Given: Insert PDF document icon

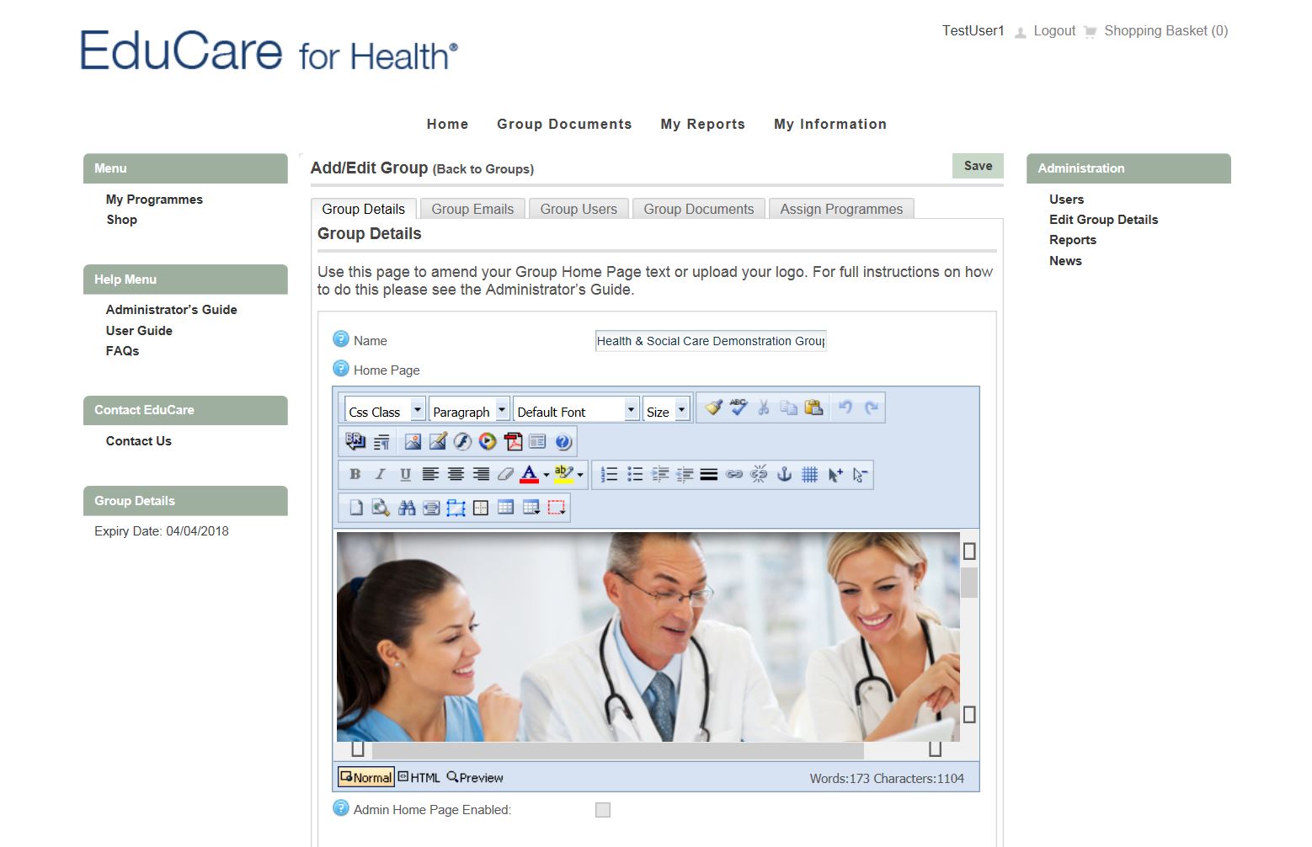Looking at the screenshot, I should 513,441.
